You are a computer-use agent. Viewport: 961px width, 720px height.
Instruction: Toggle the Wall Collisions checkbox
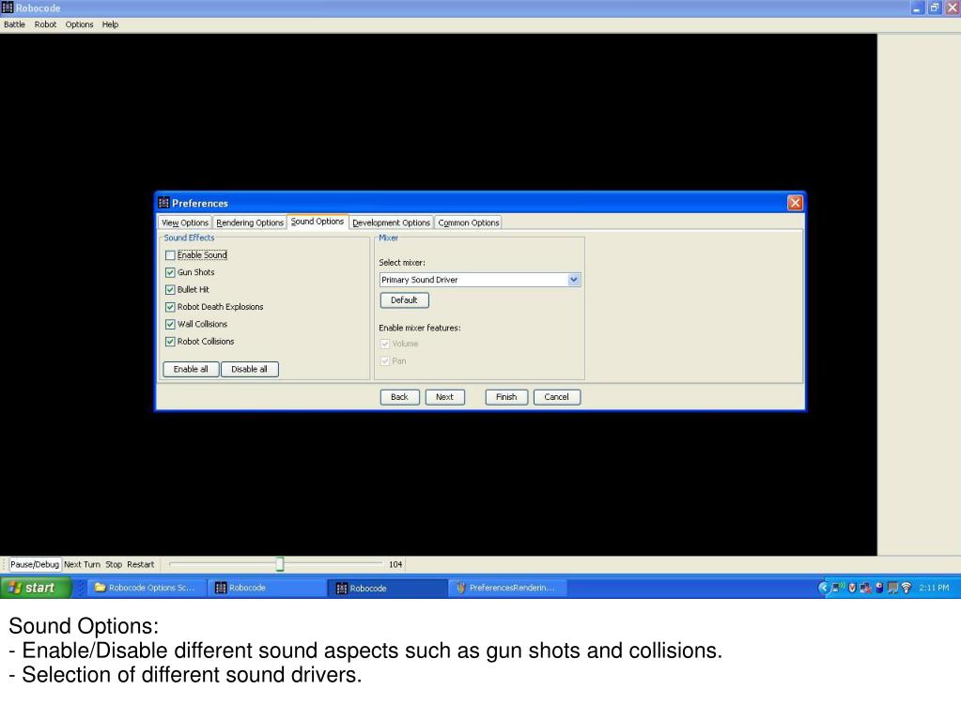pos(170,325)
